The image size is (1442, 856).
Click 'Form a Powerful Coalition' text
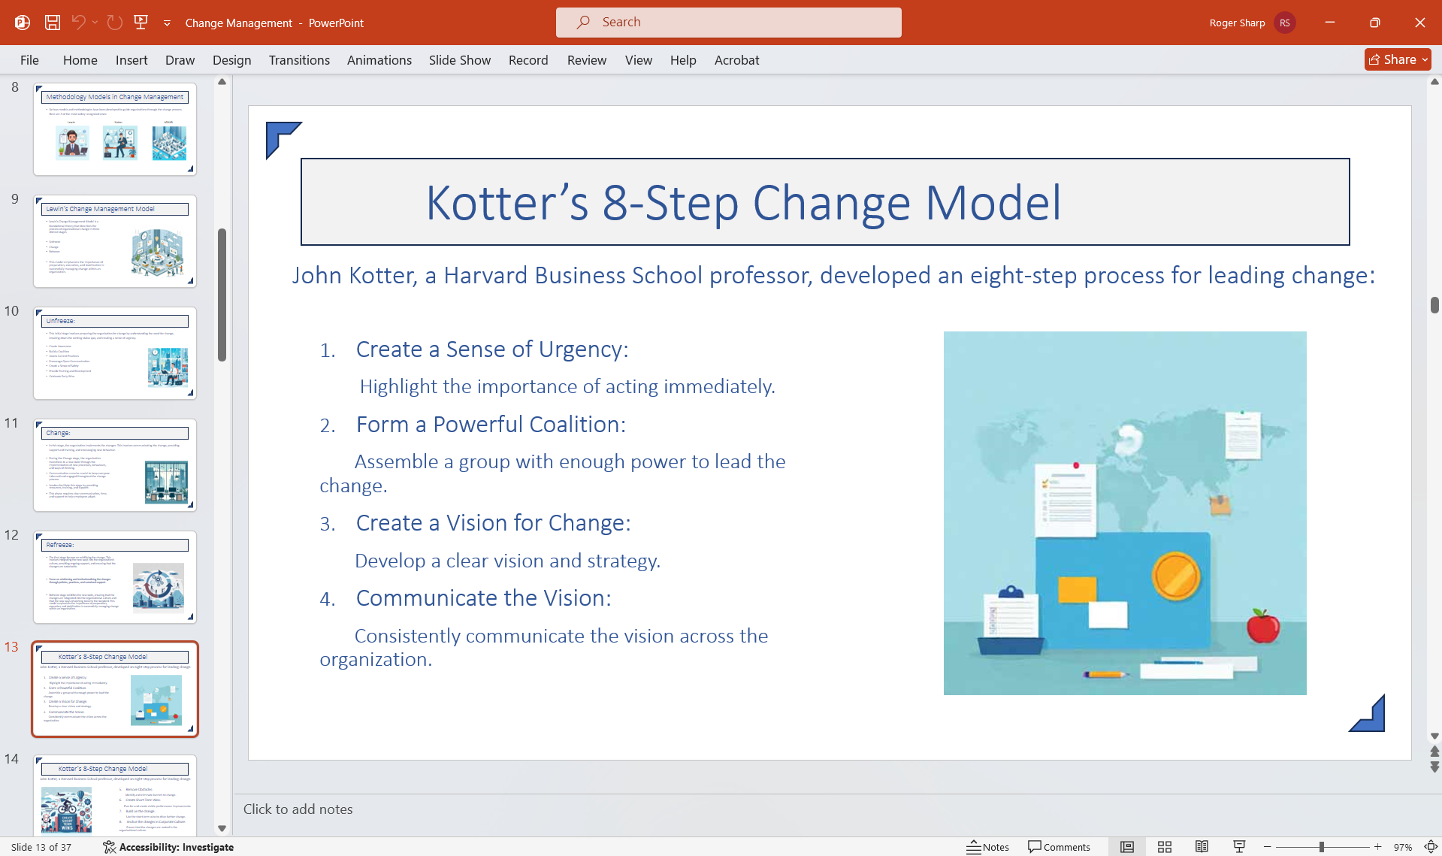491,424
